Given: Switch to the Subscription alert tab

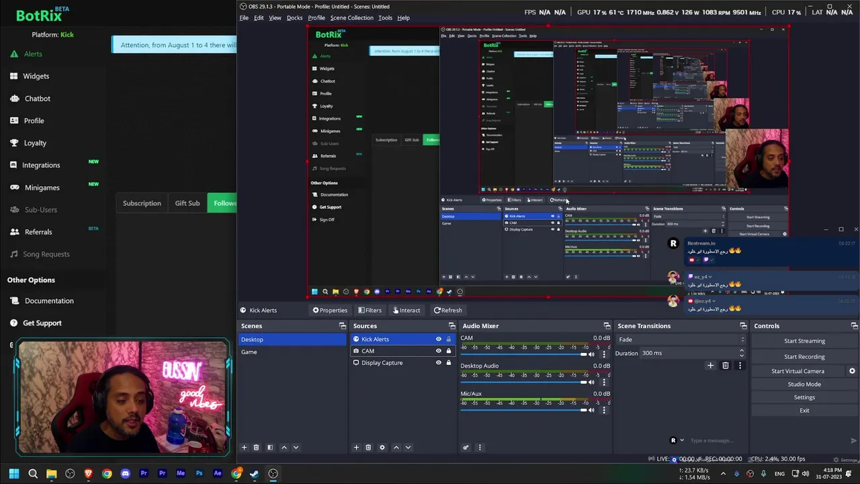Looking at the screenshot, I should coord(142,203).
